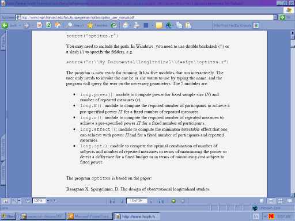Go to the Home page icon

coord(58,25)
